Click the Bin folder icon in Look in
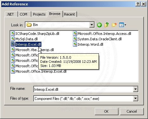The height and width of the screenshot is (119, 148). pos(29,25)
